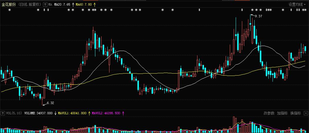Open the MA indicator help question-mark icon
This screenshot has width=309, height=133.
45,4
